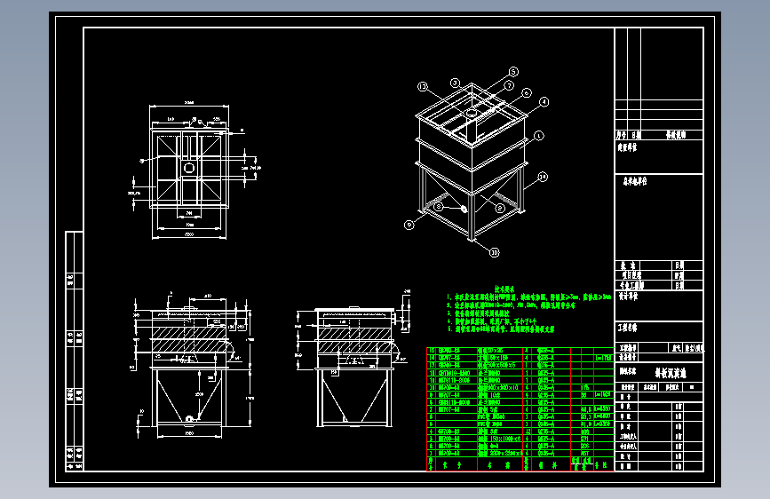This screenshot has width=770, height=499.
Task: Pick balloon 2 on the hopper face
Action: (x=500, y=209)
